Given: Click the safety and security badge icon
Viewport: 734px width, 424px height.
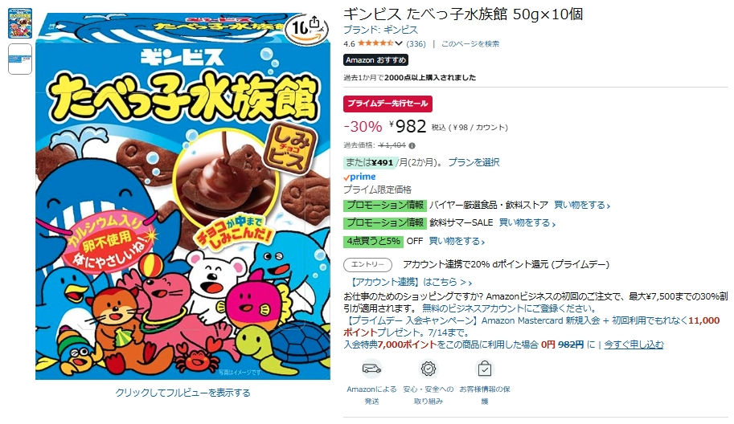Looking at the screenshot, I should click(428, 369).
